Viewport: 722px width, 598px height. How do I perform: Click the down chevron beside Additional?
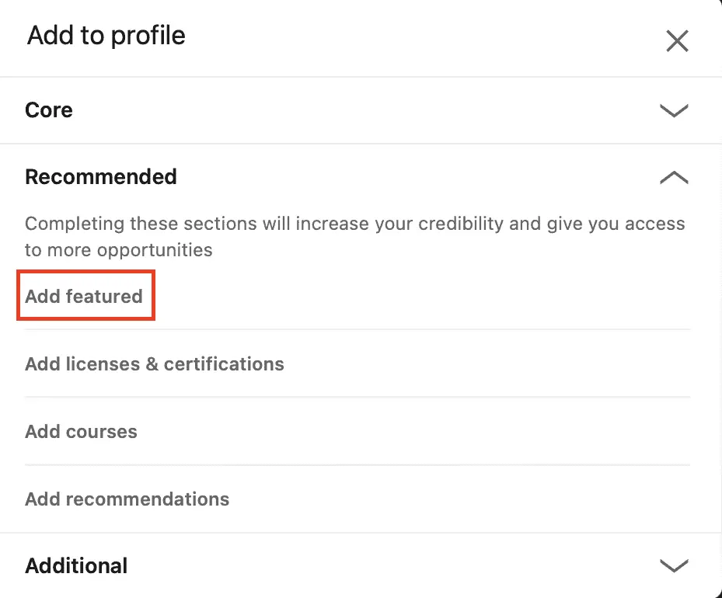tap(673, 566)
